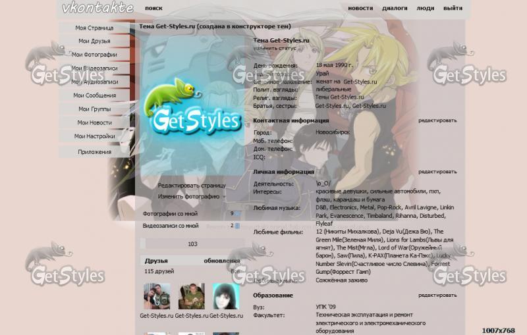Go to 'Моя Страница' in sidebar

[94, 28]
